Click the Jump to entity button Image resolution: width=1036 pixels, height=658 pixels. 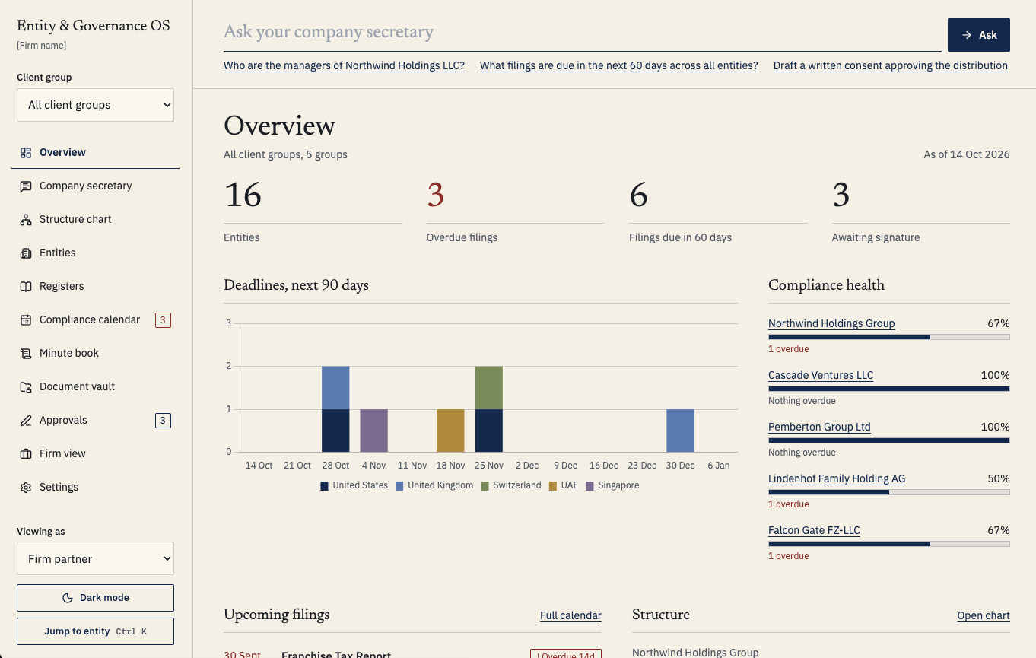(95, 631)
